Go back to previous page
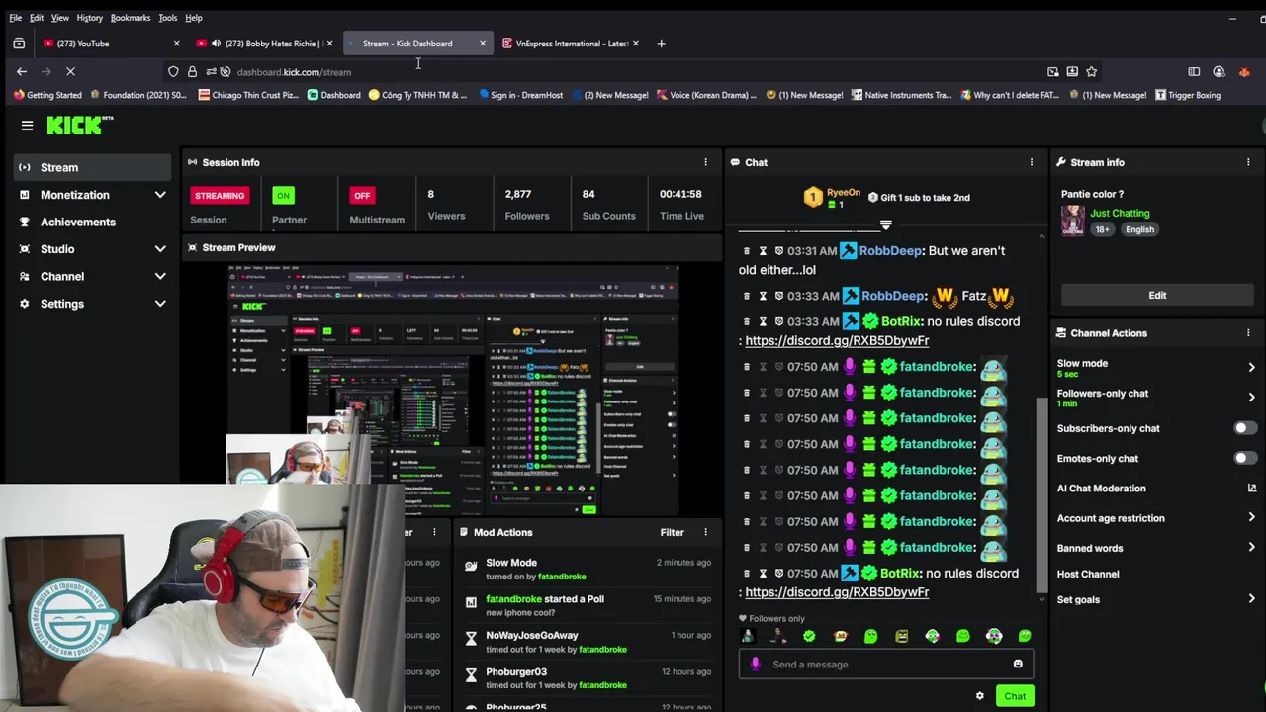The height and width of the screenshot is (712, 1266). tap(22, 71)
